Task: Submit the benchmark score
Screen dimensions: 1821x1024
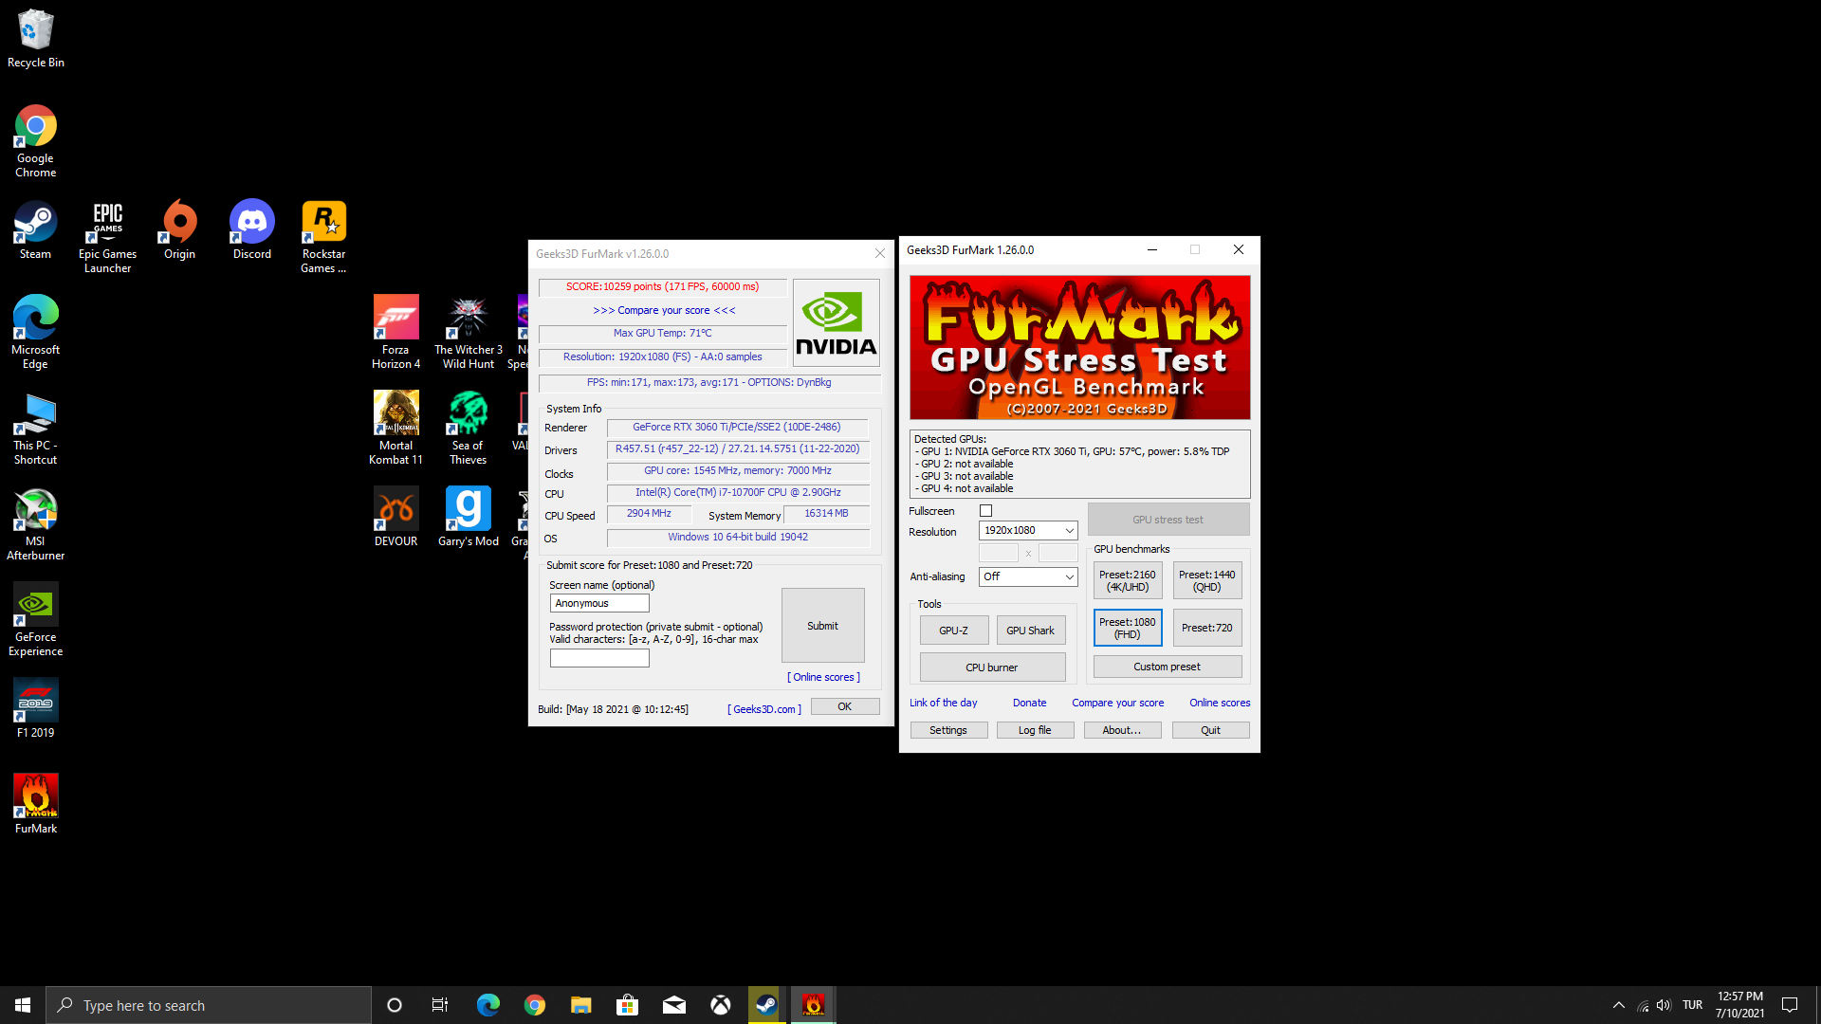Action: (823, 626)
